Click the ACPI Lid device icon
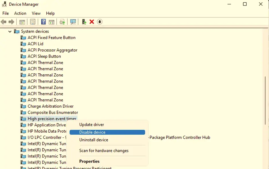This screenshot has height=169, width=269. [x=23, y=44]
